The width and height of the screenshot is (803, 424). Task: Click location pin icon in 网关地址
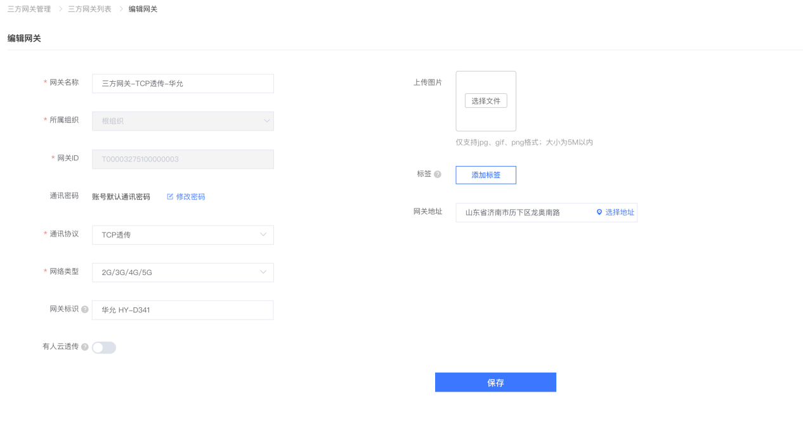(x=599, y=212)
